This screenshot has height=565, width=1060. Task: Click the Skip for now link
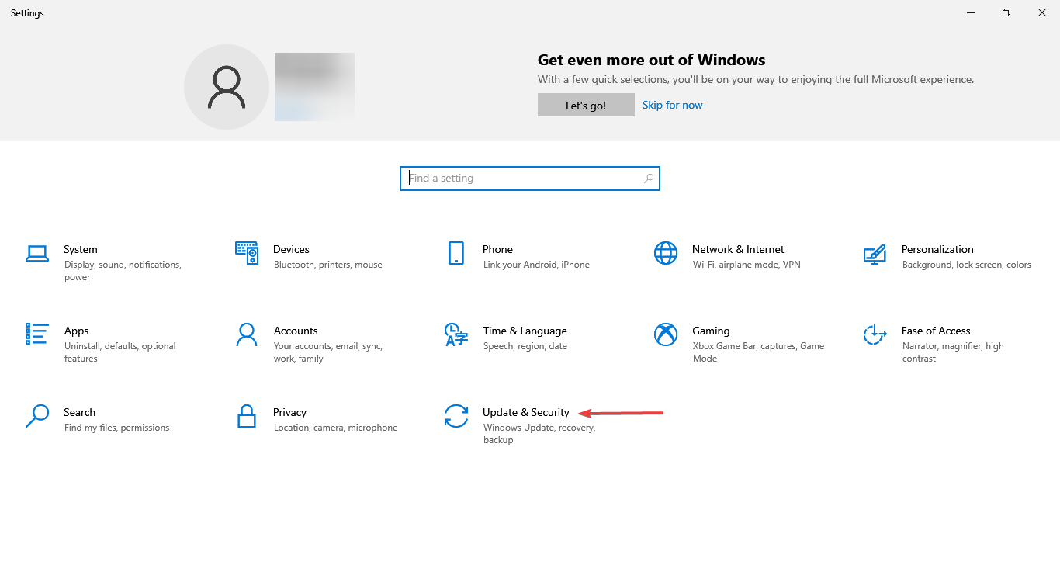[672, 104]
